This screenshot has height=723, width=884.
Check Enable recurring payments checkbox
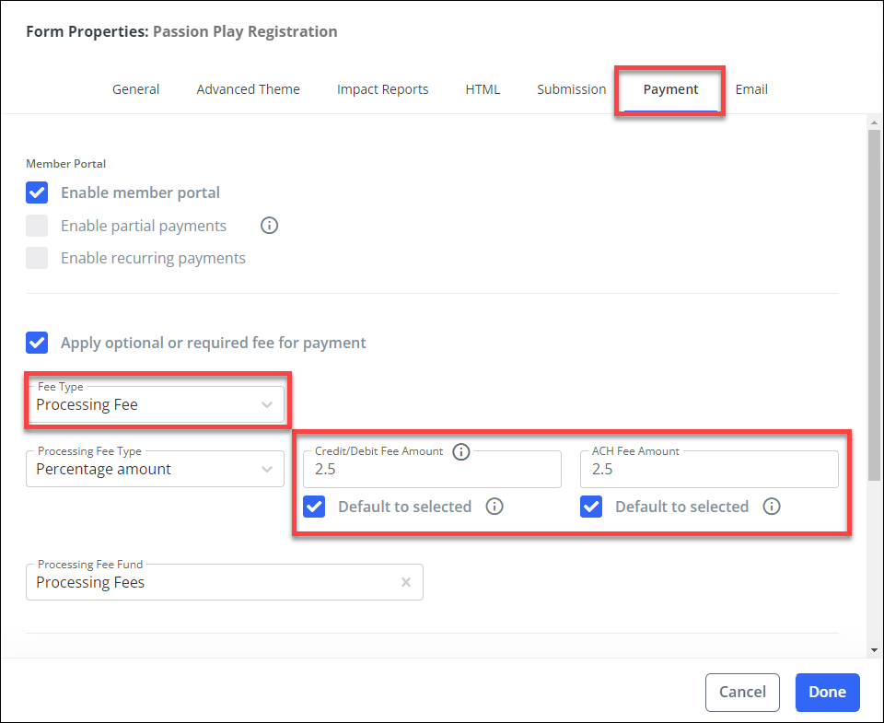point(37,258)
